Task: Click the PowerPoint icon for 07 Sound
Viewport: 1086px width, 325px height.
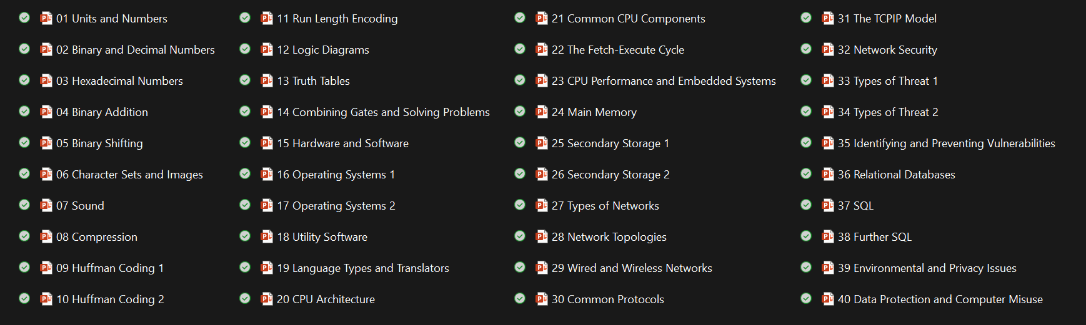Action: click(46, 205)
